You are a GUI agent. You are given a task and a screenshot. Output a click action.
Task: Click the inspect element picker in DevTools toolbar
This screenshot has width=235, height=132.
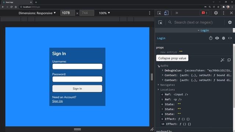159,13
